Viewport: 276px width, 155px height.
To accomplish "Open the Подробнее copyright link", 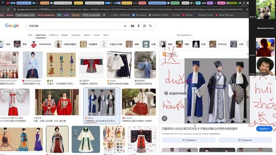I will point(215,134).
